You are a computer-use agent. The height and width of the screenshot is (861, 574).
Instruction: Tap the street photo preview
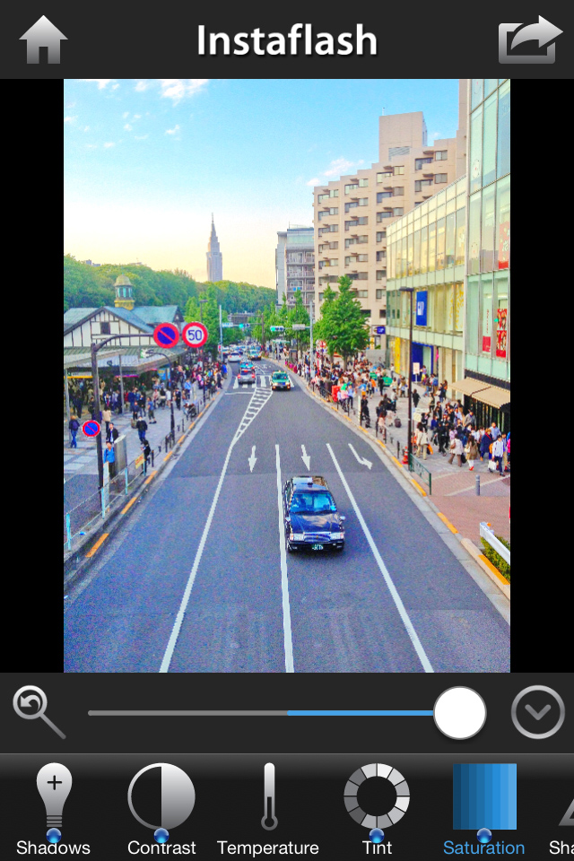287,375
